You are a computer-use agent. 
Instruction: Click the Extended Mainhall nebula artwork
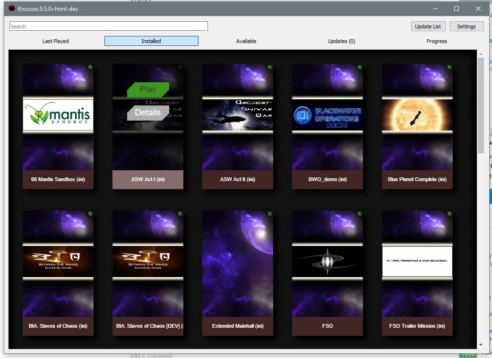click(x=238, y=264)
